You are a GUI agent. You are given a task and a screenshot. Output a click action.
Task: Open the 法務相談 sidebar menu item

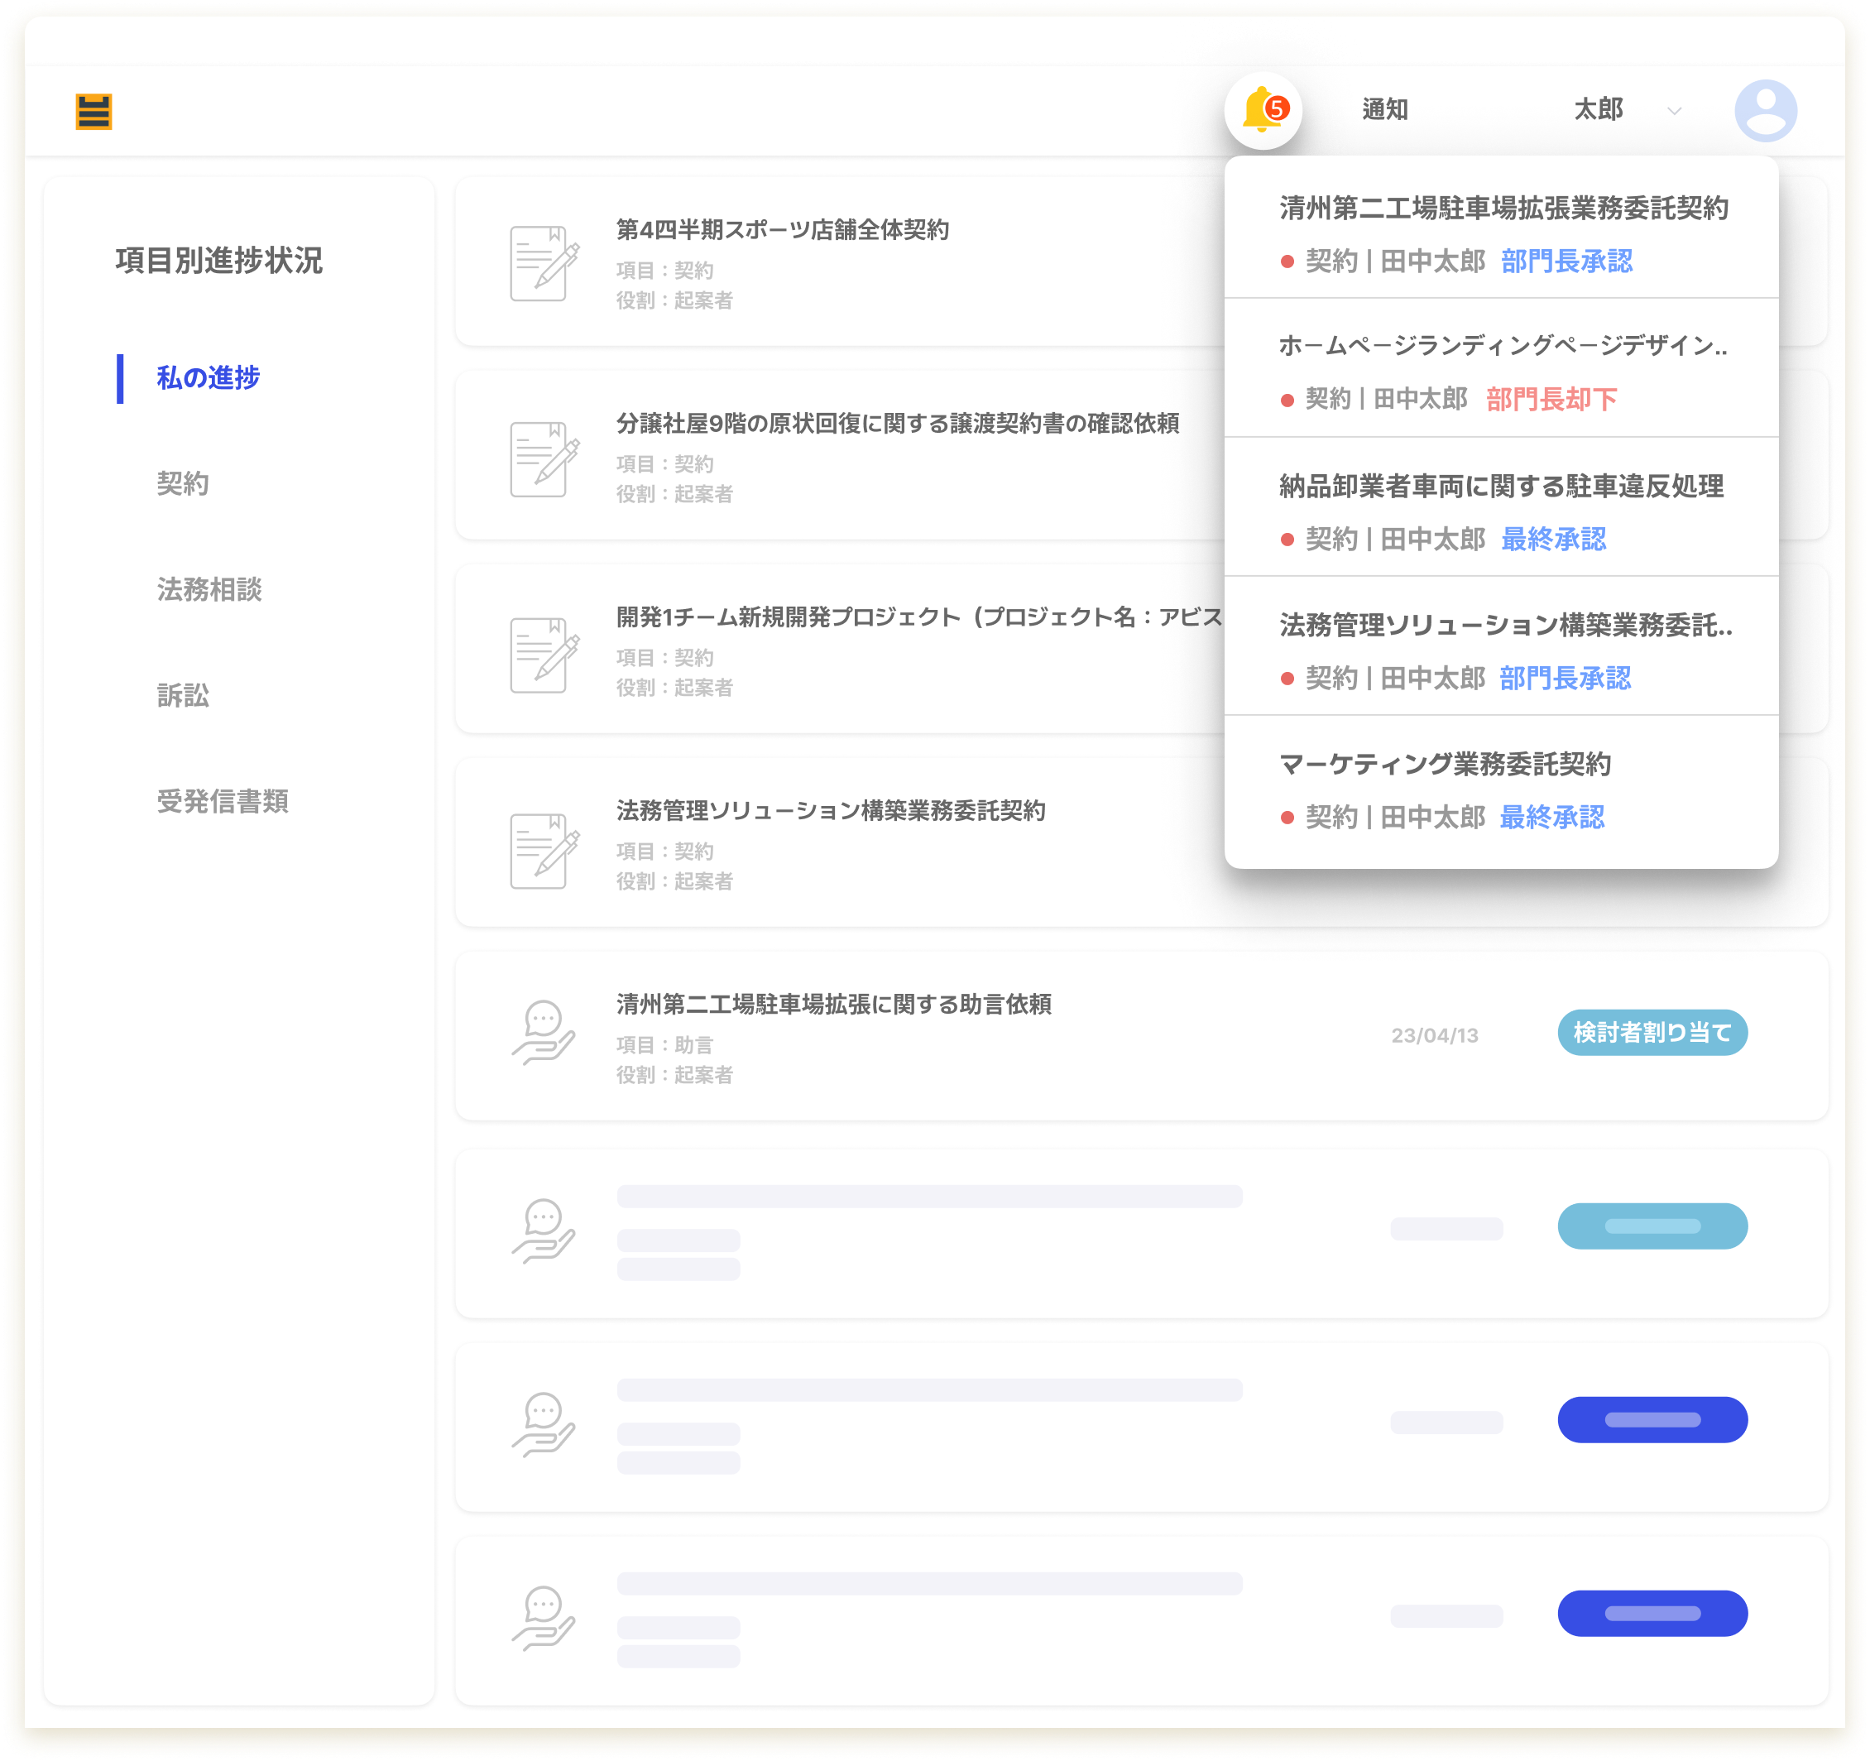(x=209, y=590)
